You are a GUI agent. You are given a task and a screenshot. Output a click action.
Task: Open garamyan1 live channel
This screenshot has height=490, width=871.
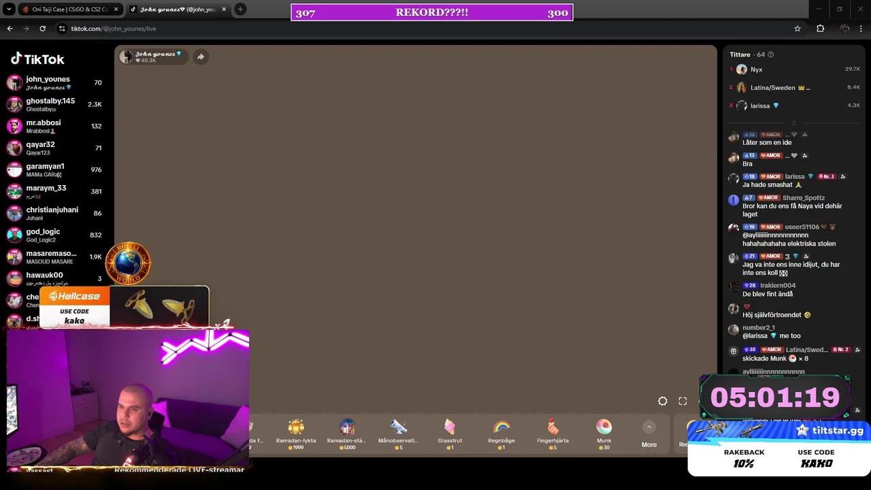(x=54, y=170)
